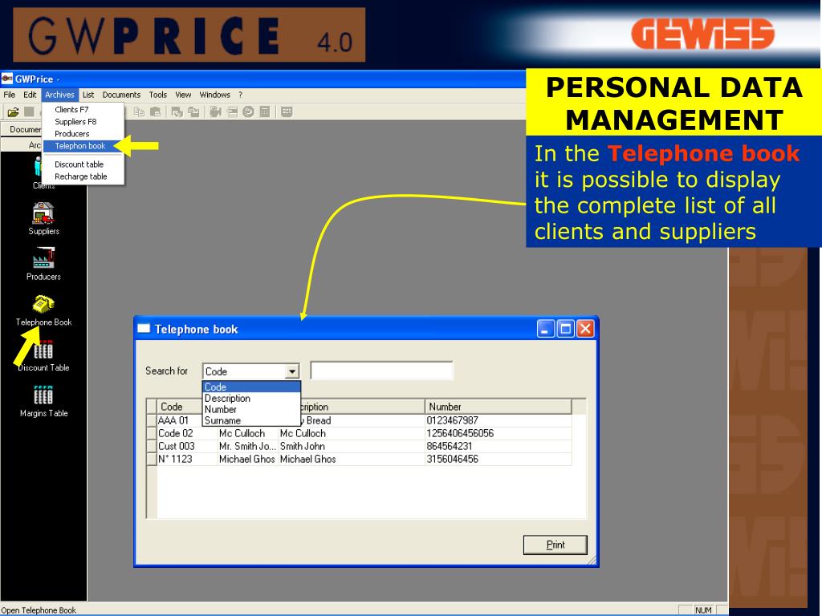Choose Discount table in Archives menu
This screenshot has width=822, height=616.
coord(83,164)
